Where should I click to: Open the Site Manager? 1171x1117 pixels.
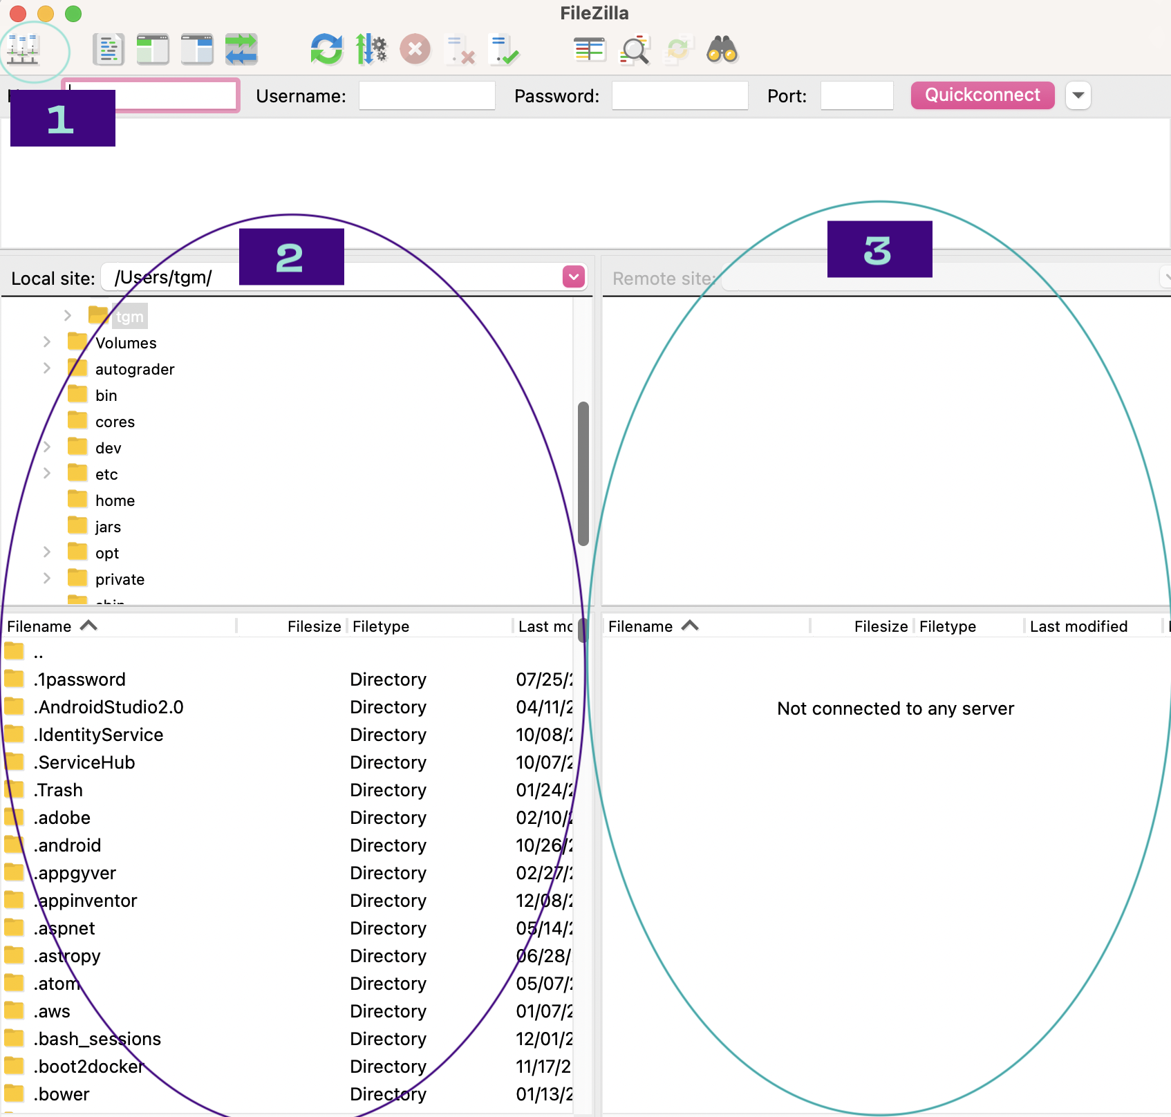coord(23,49)
